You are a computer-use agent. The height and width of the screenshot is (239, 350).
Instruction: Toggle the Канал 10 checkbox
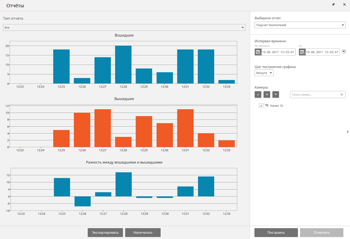261,106
